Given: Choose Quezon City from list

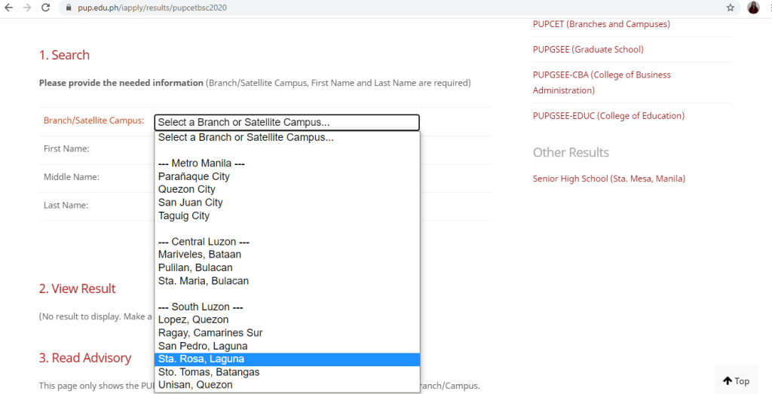Looking at the screenshot, I should (186, 189).
